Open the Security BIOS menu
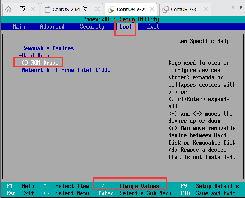 click(92, 27)
